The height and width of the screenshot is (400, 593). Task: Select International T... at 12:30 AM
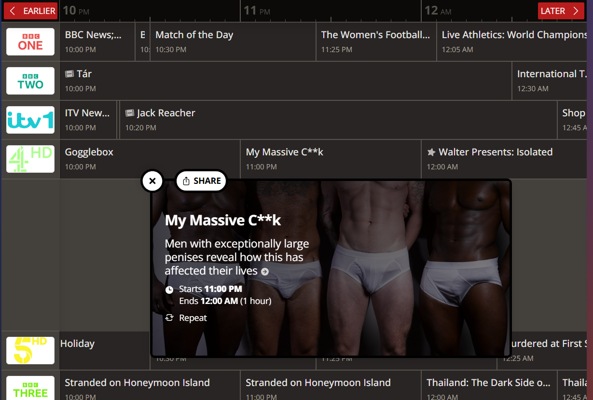pyautogui.click(x=550, y=81)
